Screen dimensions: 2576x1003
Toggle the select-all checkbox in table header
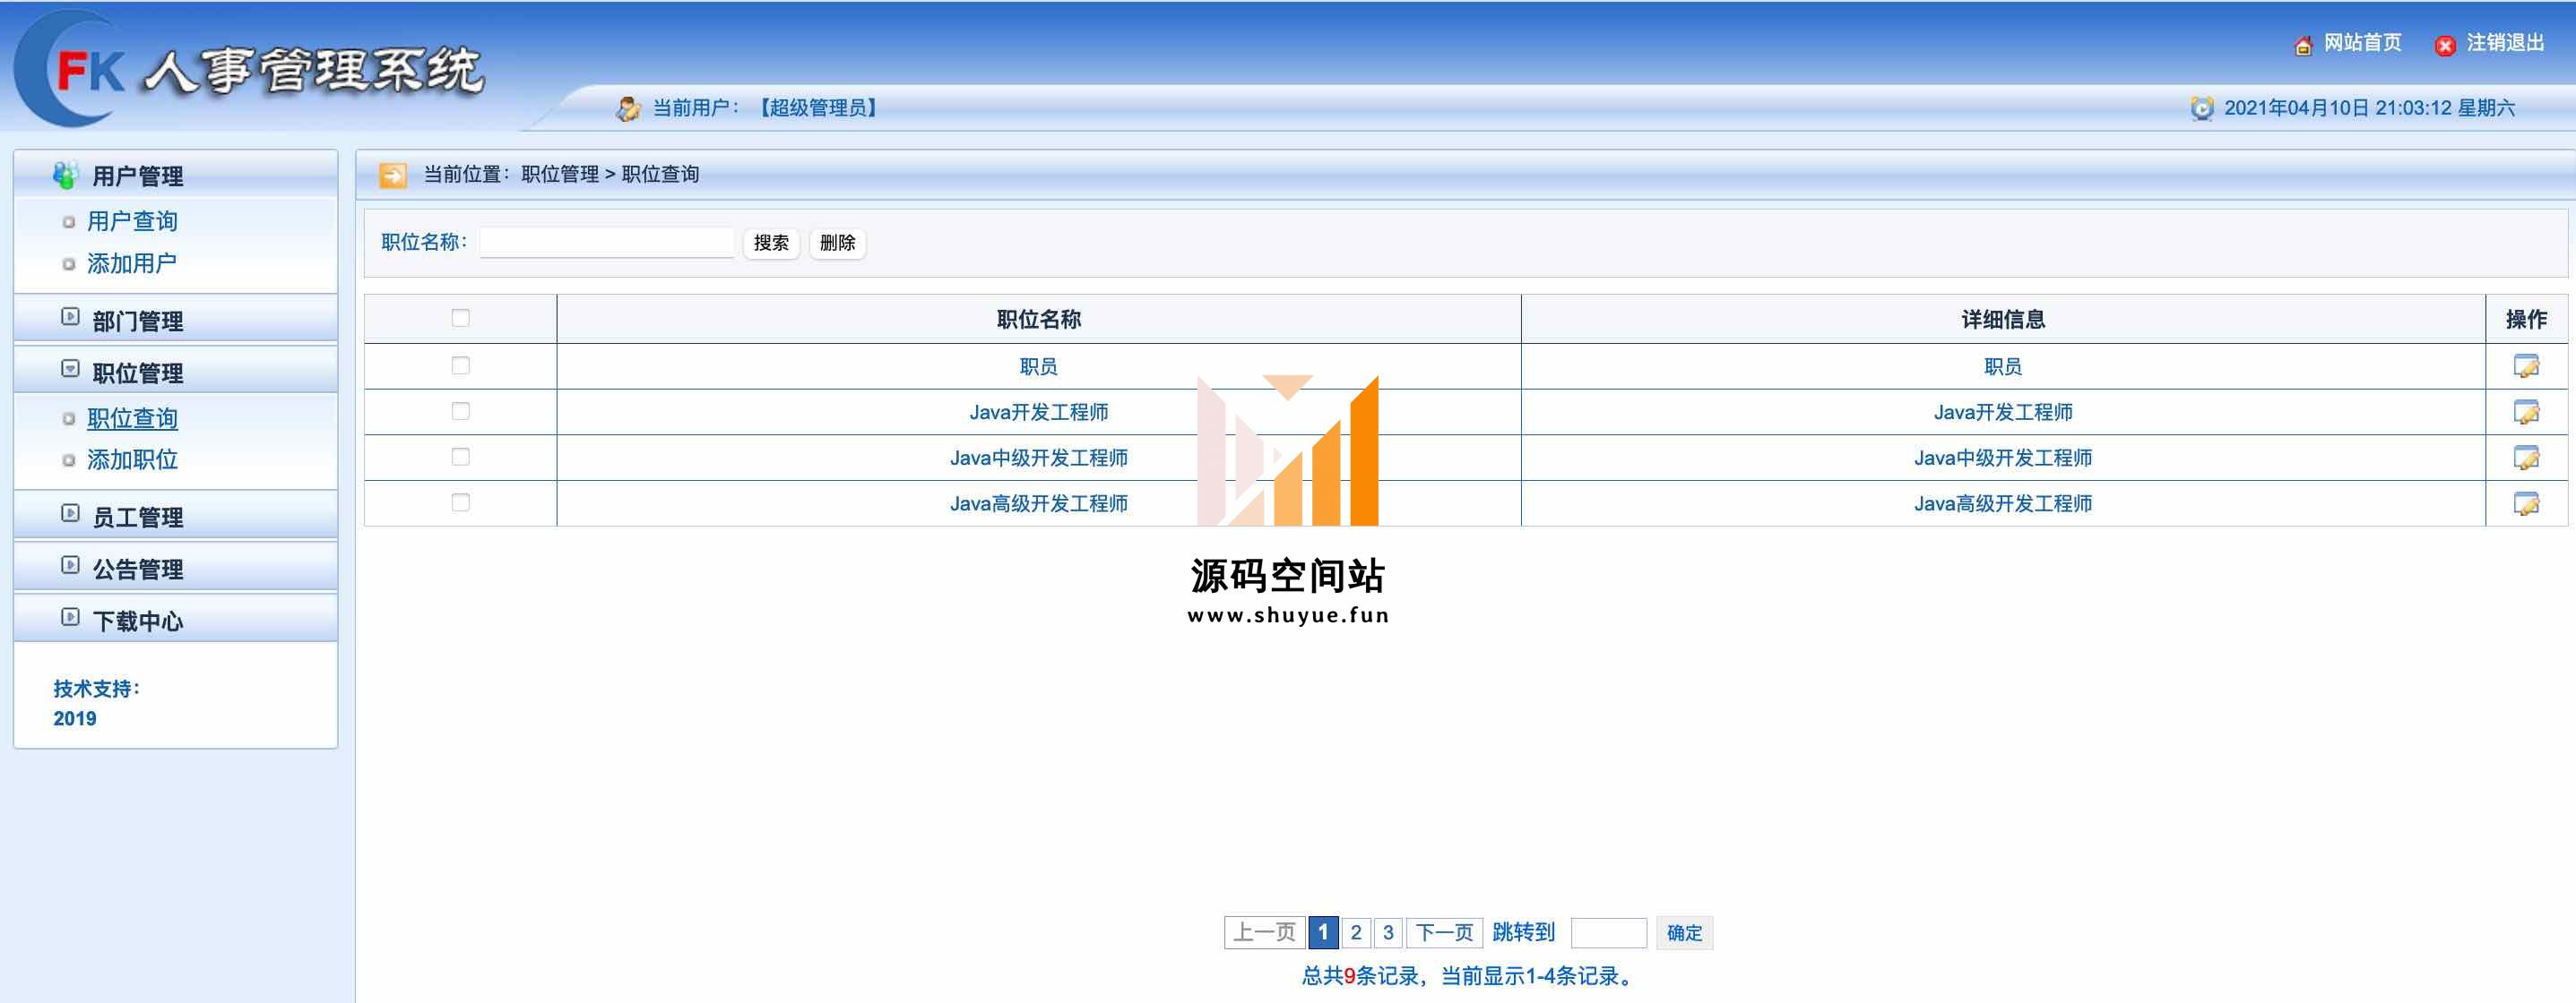460,318
